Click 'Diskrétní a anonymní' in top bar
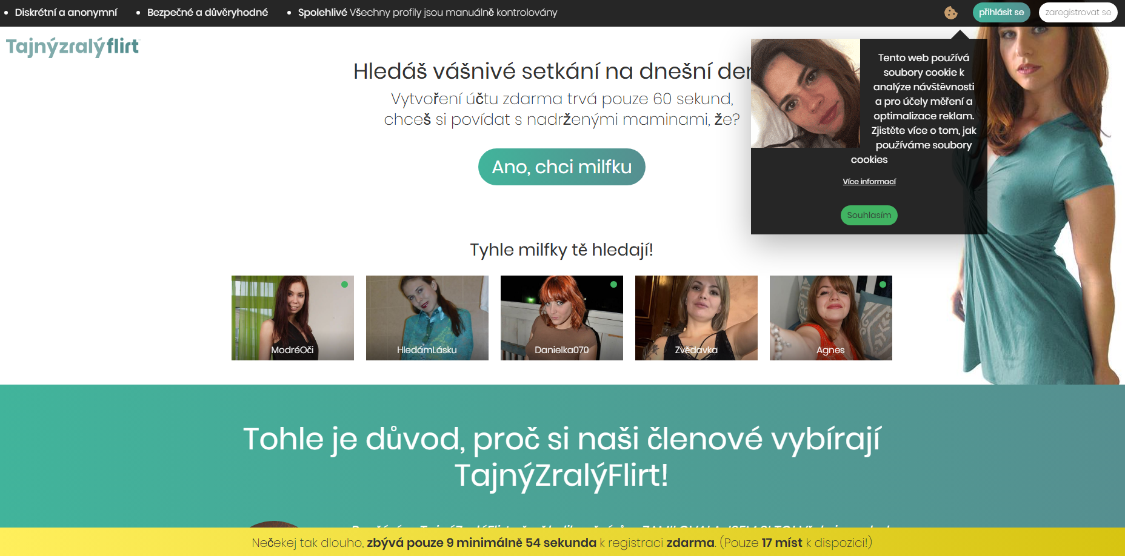 (66, 13)
